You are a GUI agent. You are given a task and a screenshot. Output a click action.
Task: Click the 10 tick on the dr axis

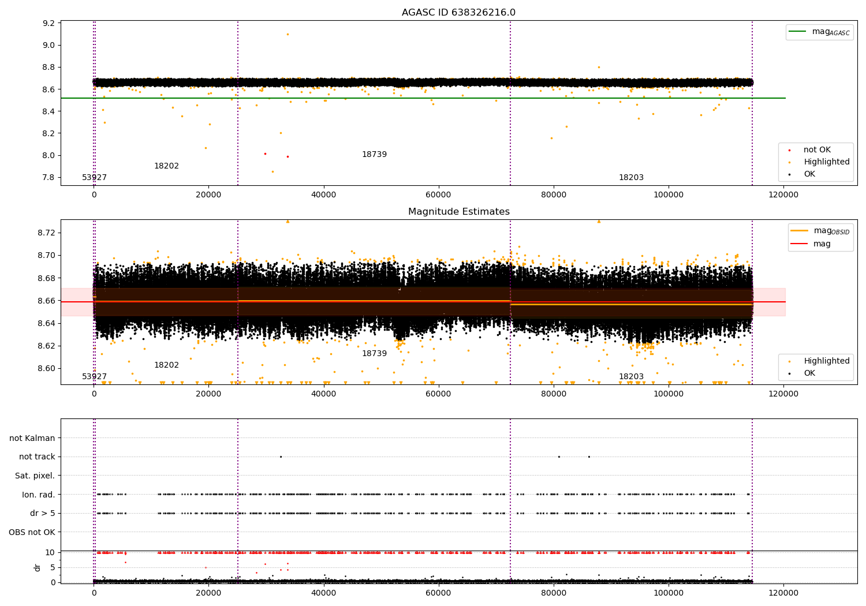[x=50, y=552]
